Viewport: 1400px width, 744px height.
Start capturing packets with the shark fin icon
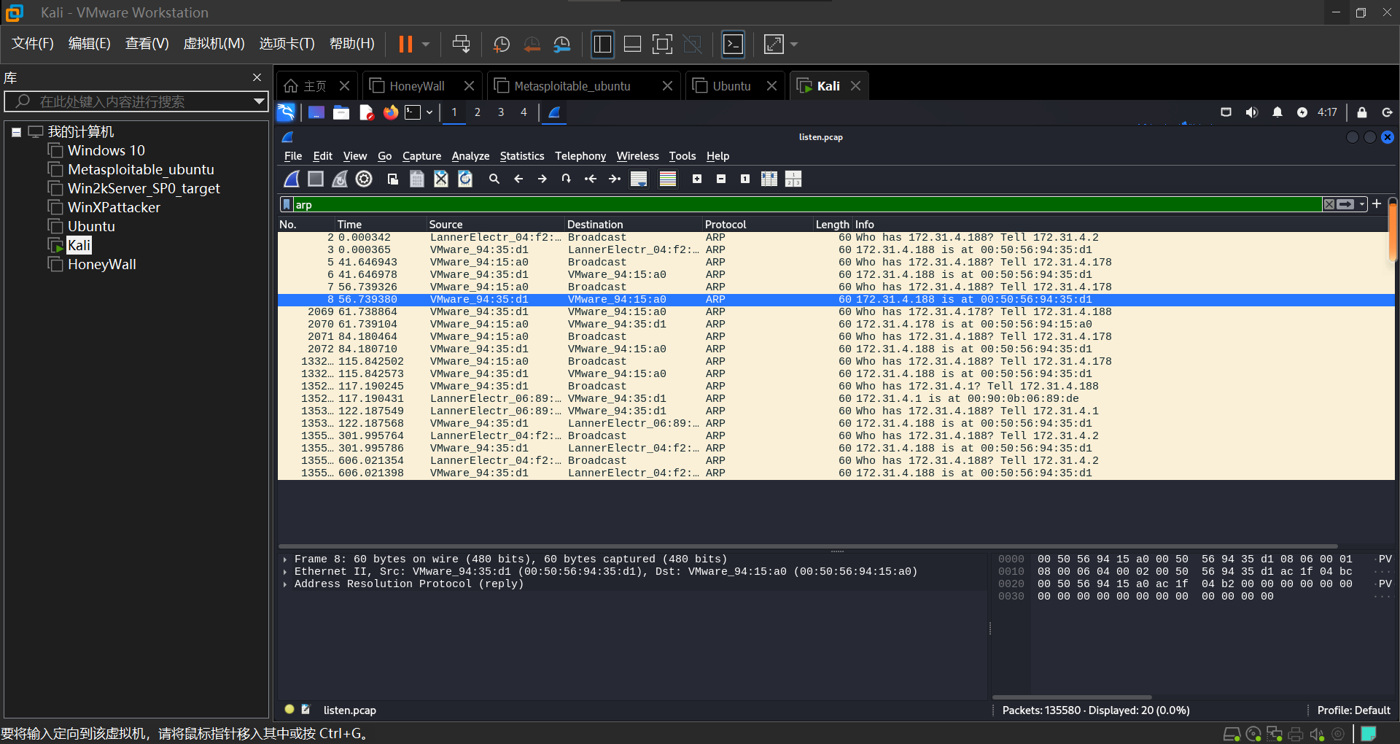coord(292,179)
